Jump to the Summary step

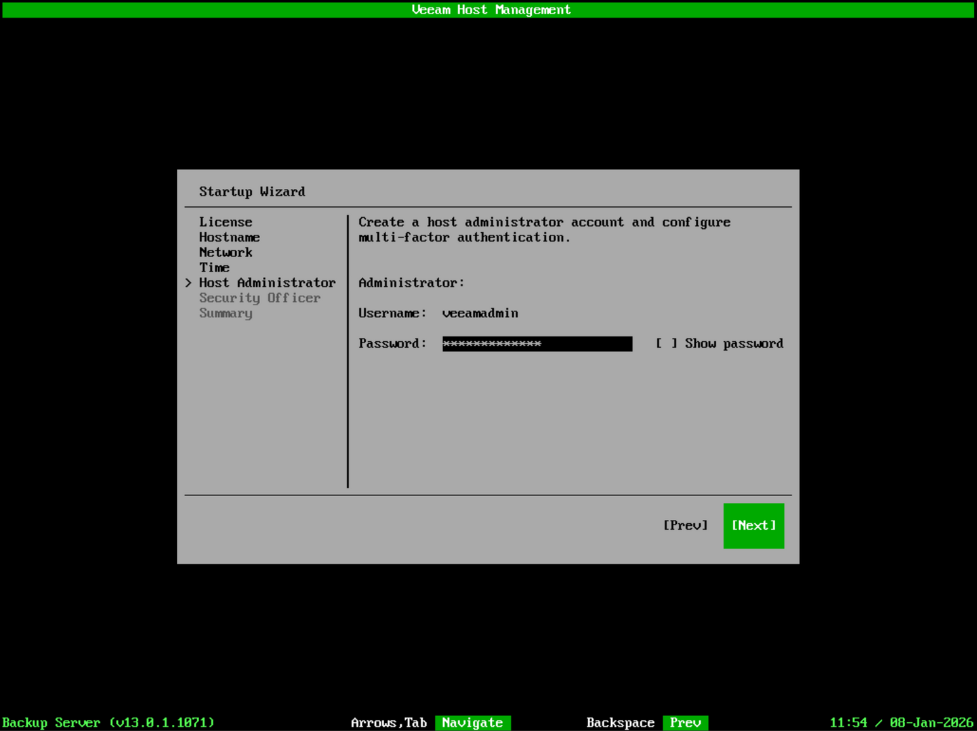point(226,313)
